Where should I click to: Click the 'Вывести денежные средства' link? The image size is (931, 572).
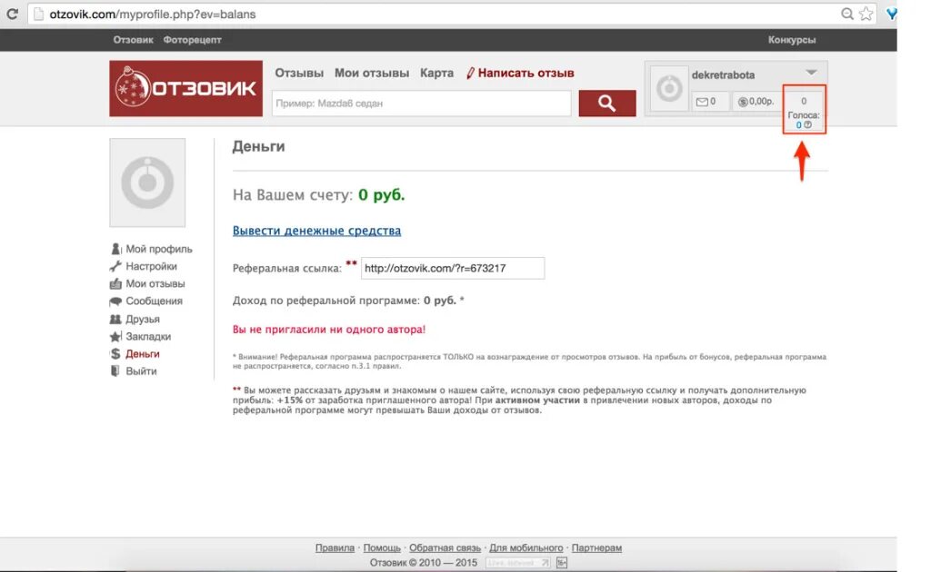[315, 231]
